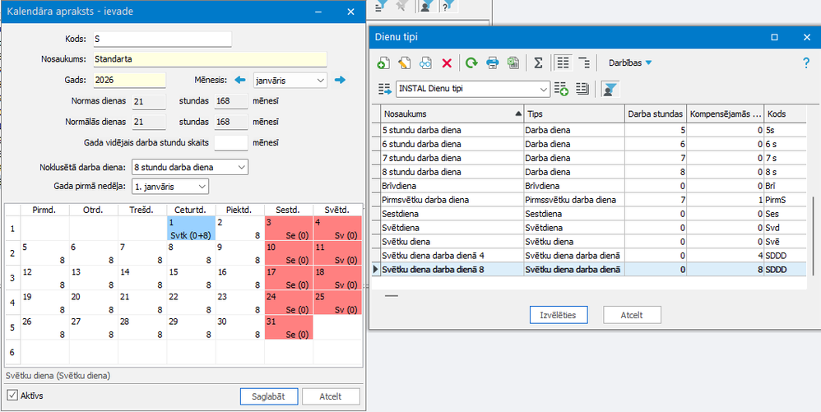Select 'Svētku diena darba dienā 8' row

pyautogui.click(x=589, y=270)
